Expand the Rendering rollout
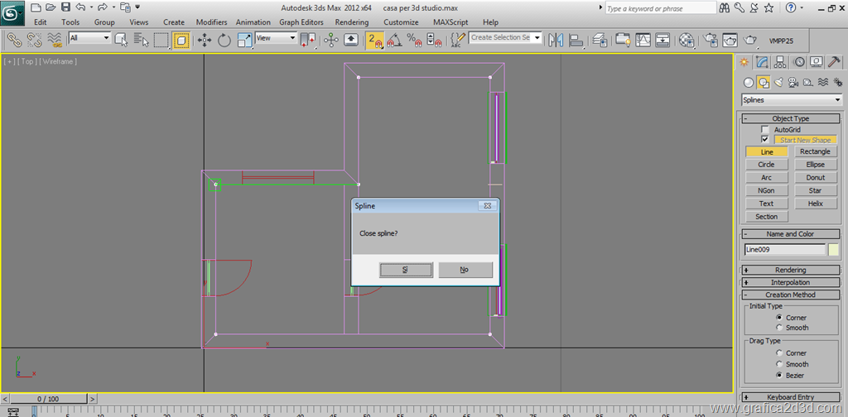This screenshot has width=848, height=417. point(790,270)
